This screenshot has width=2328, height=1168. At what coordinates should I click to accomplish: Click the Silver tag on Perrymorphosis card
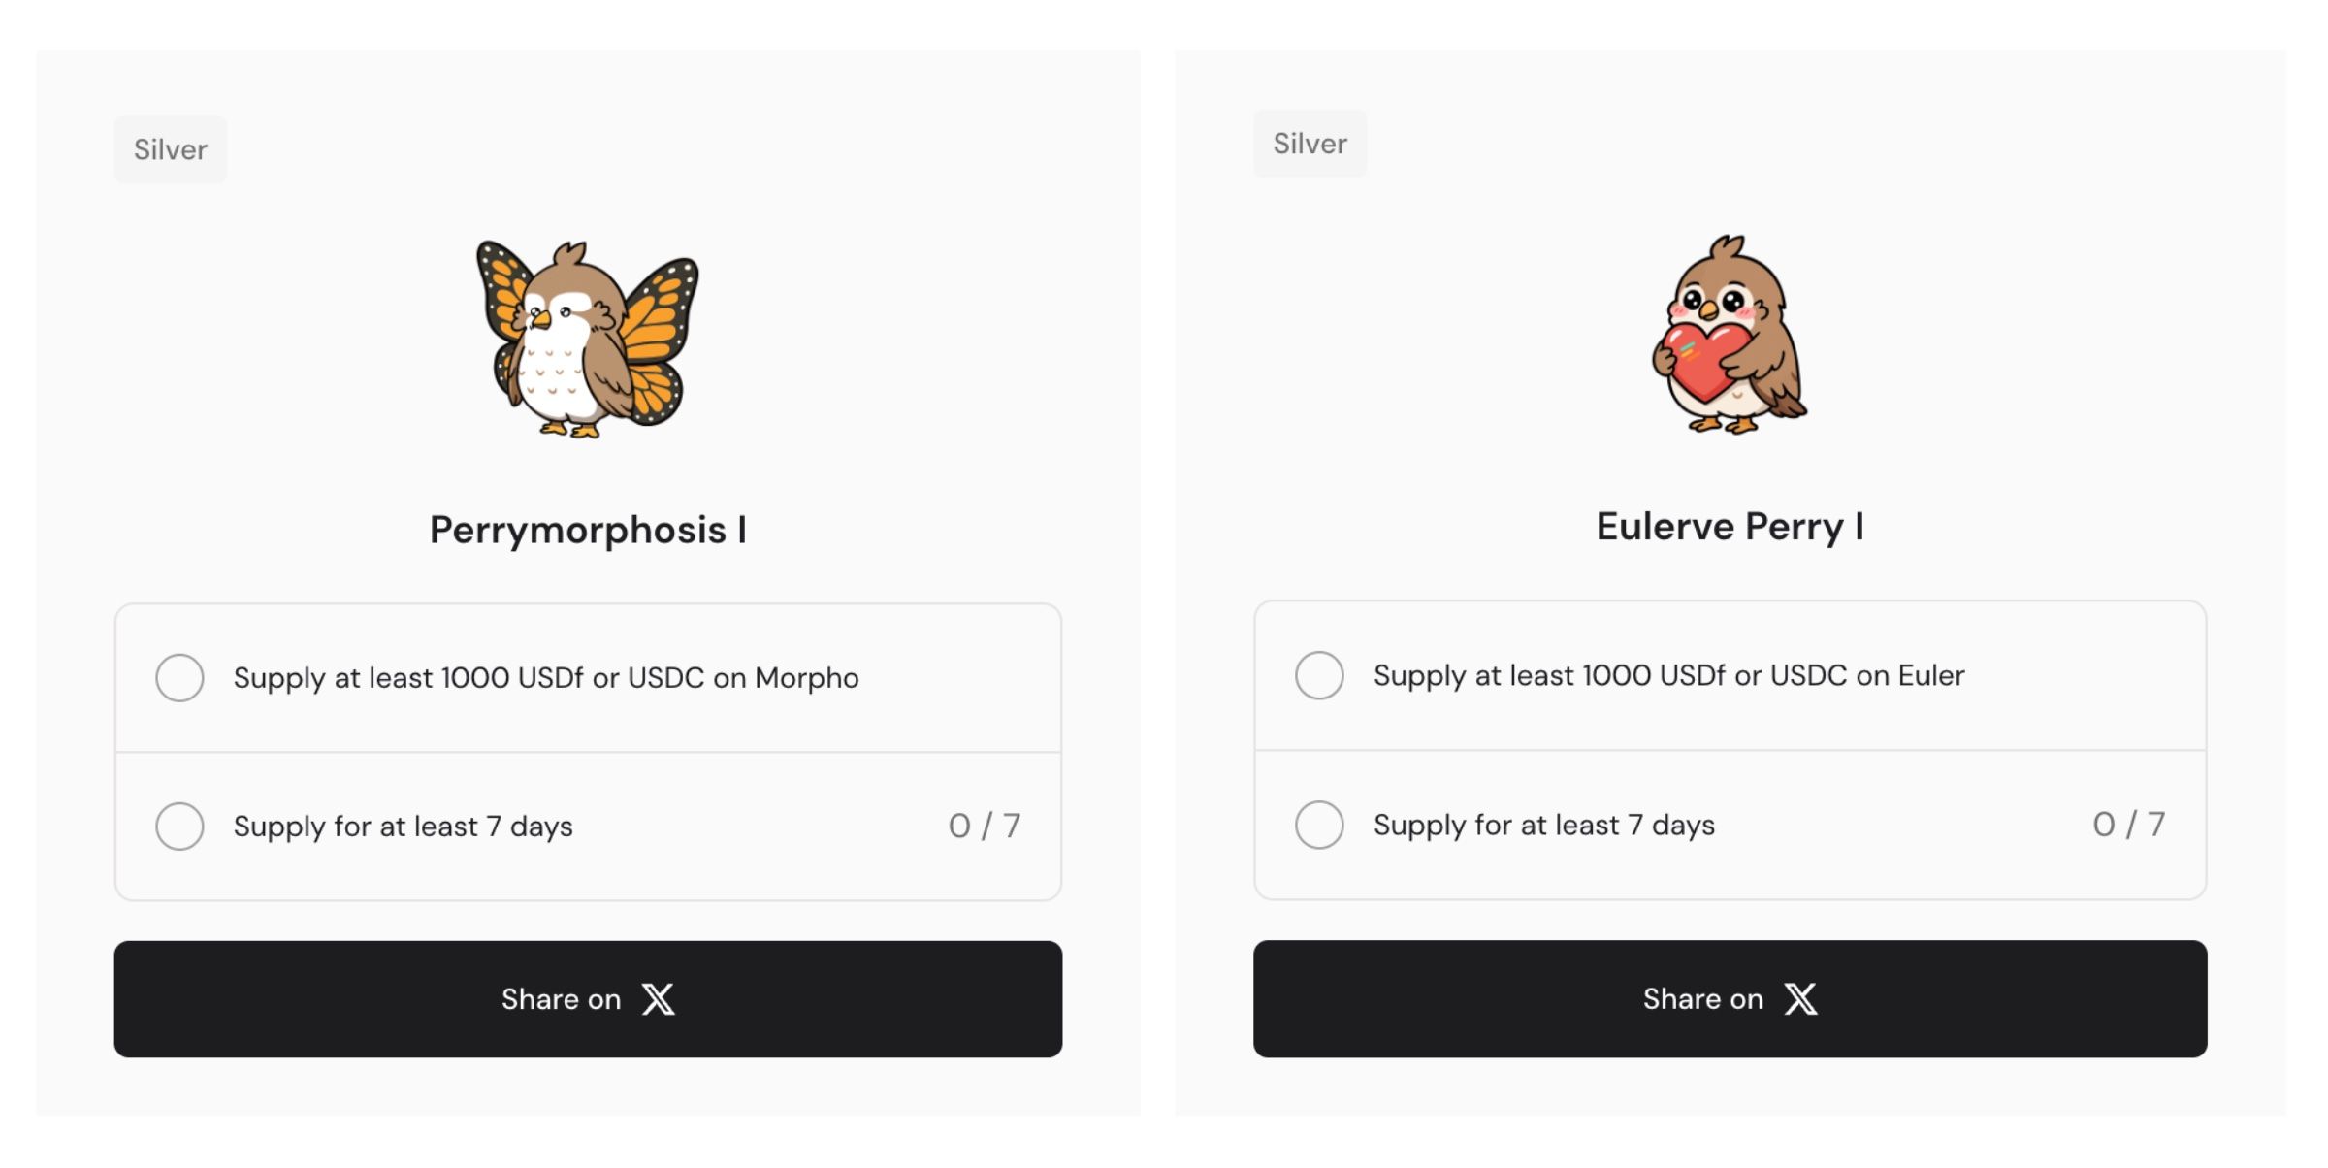pos(171,149)
